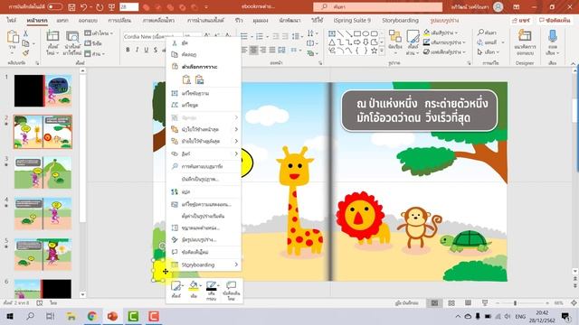
Task: Choose Copy in the context menu
Action: (x=204, y=54)
